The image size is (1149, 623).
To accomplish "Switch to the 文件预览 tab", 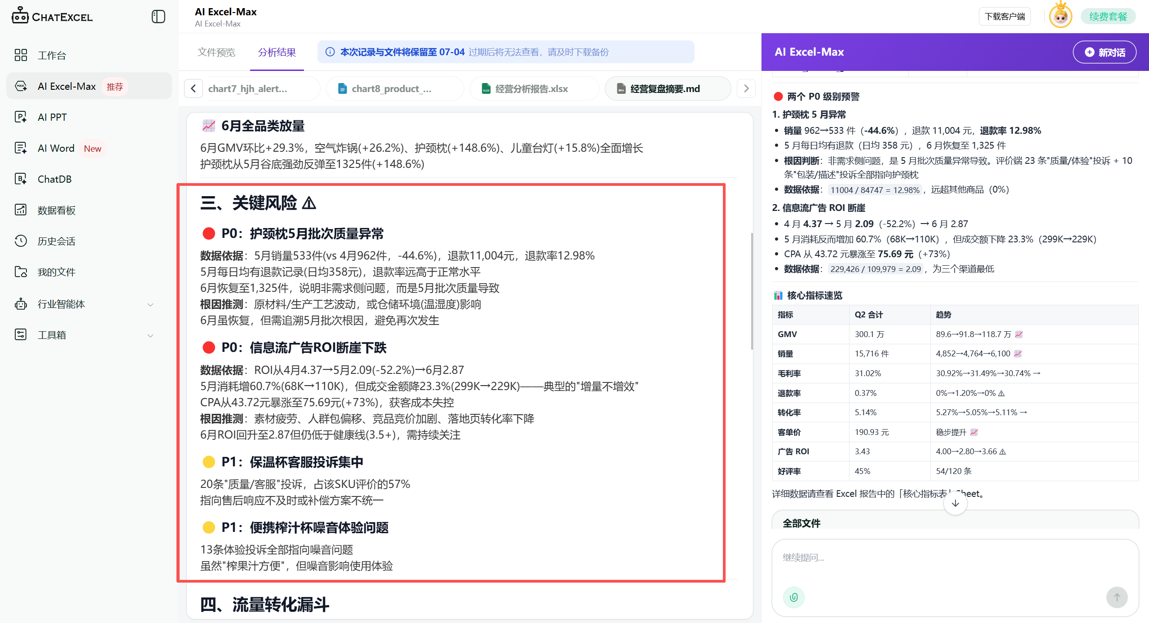I will tap(216, 53).
